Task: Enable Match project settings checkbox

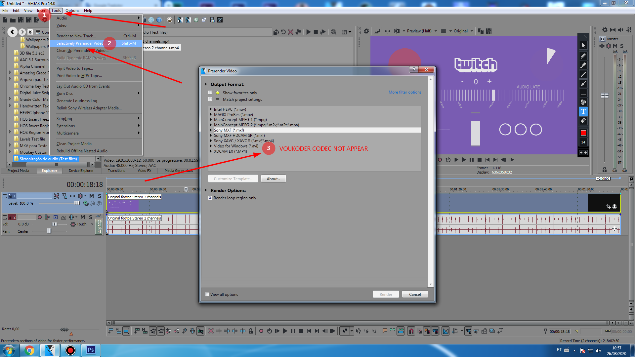Action: coord(210,99)
